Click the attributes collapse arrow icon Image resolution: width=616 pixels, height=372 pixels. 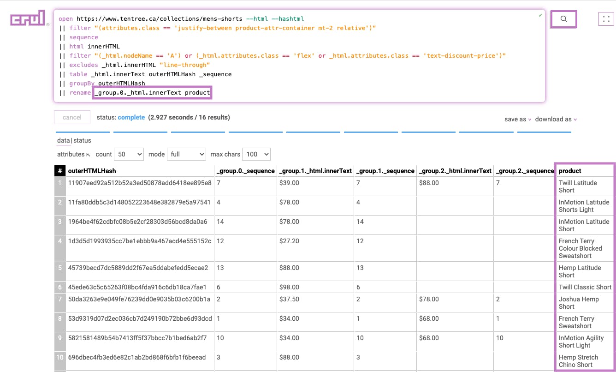point(88,155)
